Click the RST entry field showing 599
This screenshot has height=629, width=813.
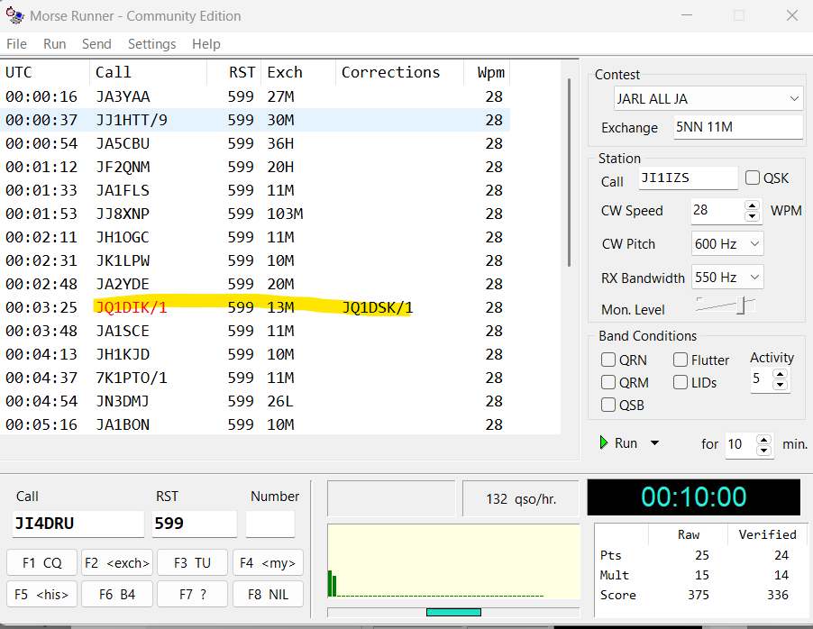pos(195,524)
